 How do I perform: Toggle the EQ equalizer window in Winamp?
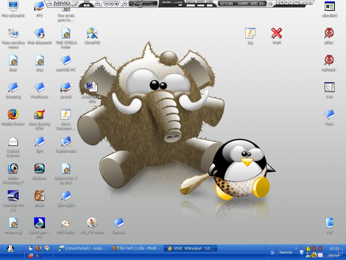coord(282,2)
